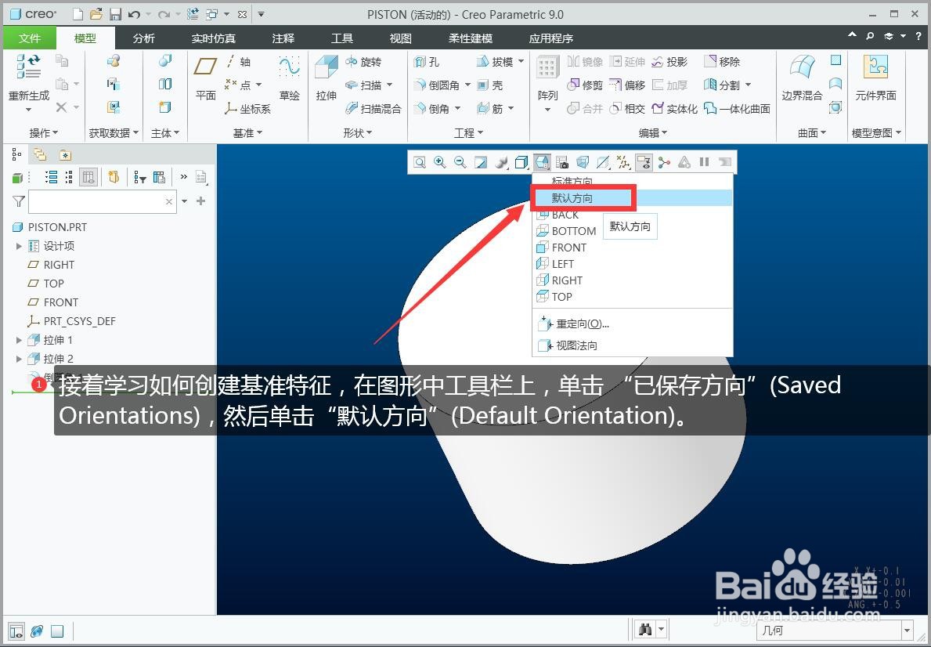Switch to the 分析 ribbon tab
This screenshot has height=647, width=931.
click(144, 38)
